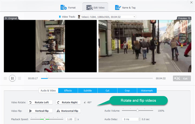Open the Format tab
The image size is (195, 124).
coord(68,8)
